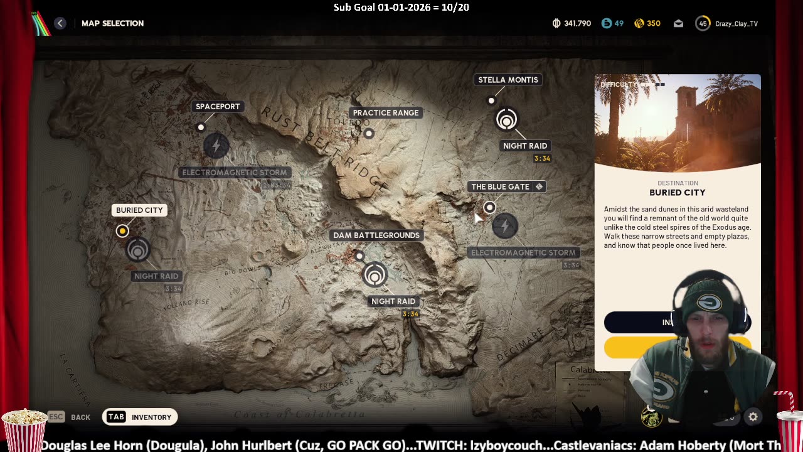Viewport: 803px width, 452px height.
Task: Click Electromagnetic Storm label under Blue Gate
Action: [523, 252]
